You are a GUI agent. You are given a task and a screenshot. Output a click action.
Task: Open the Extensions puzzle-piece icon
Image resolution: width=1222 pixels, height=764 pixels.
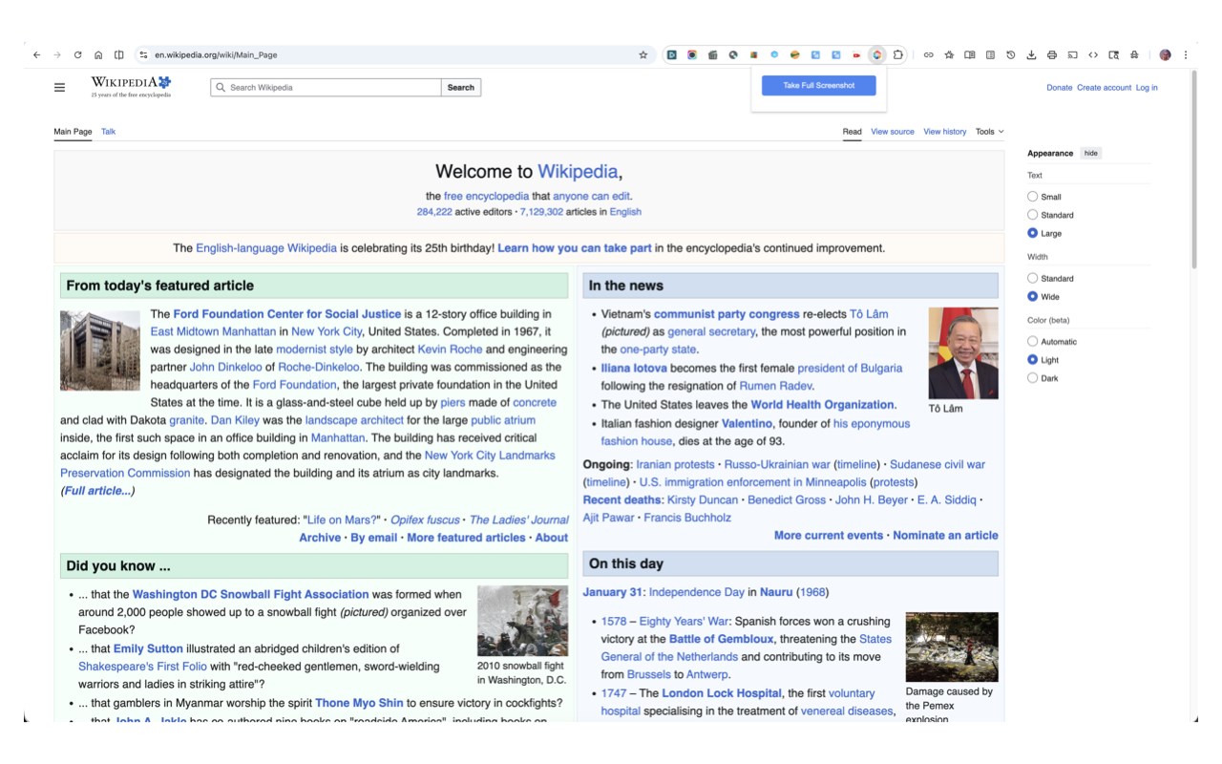click(x=898, y=55)
